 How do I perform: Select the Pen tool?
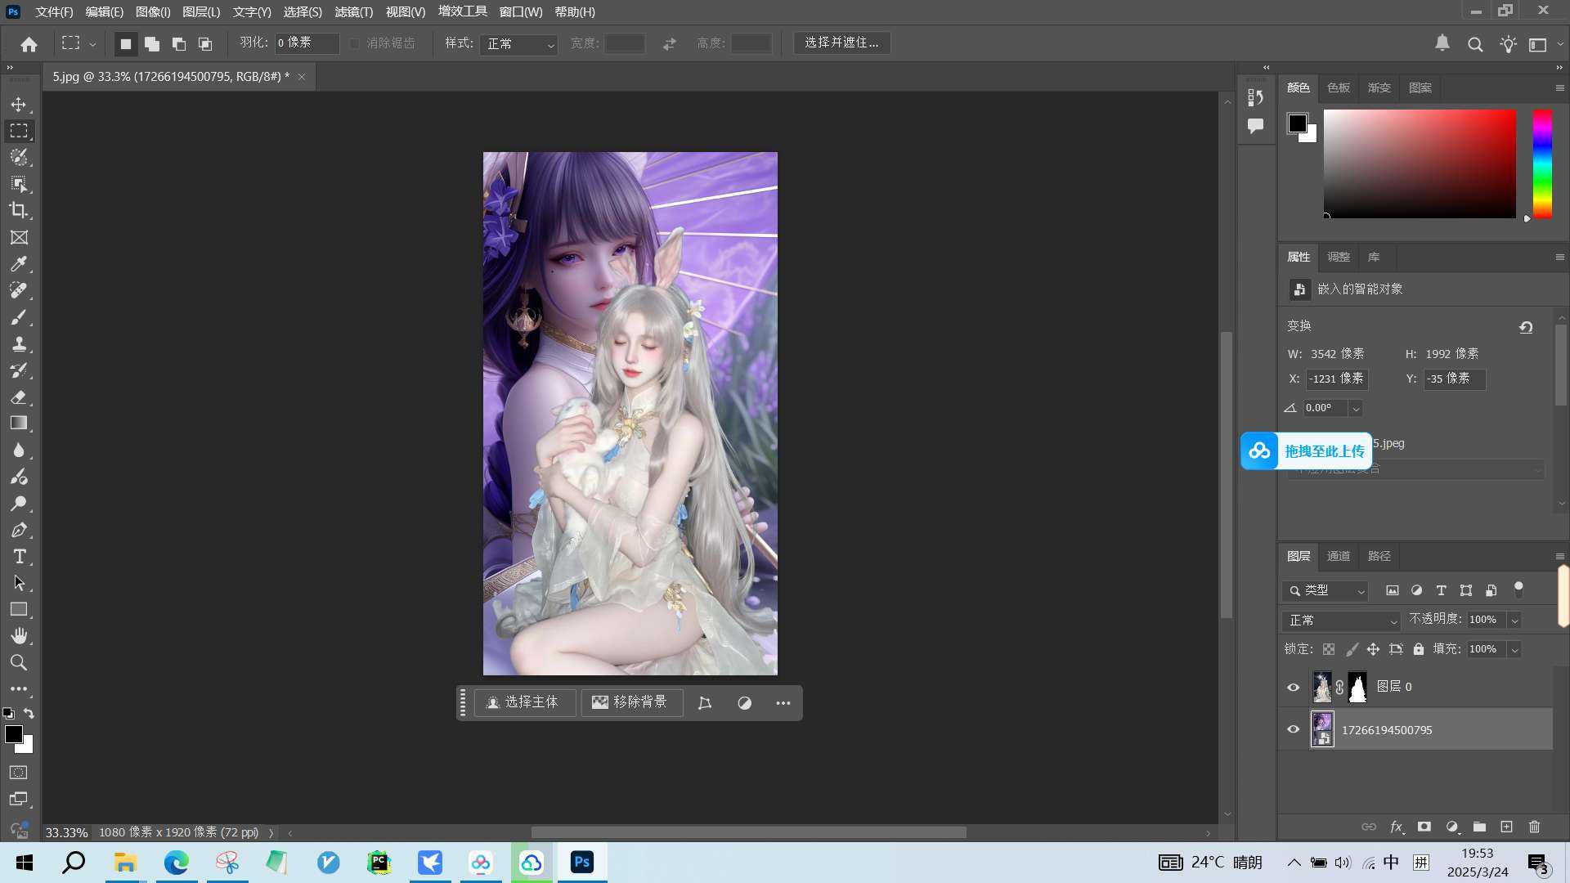(19, 530)
